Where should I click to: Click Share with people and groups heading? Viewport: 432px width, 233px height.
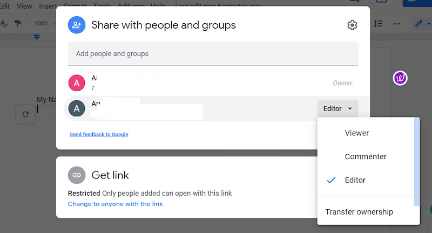pos(164,25)
